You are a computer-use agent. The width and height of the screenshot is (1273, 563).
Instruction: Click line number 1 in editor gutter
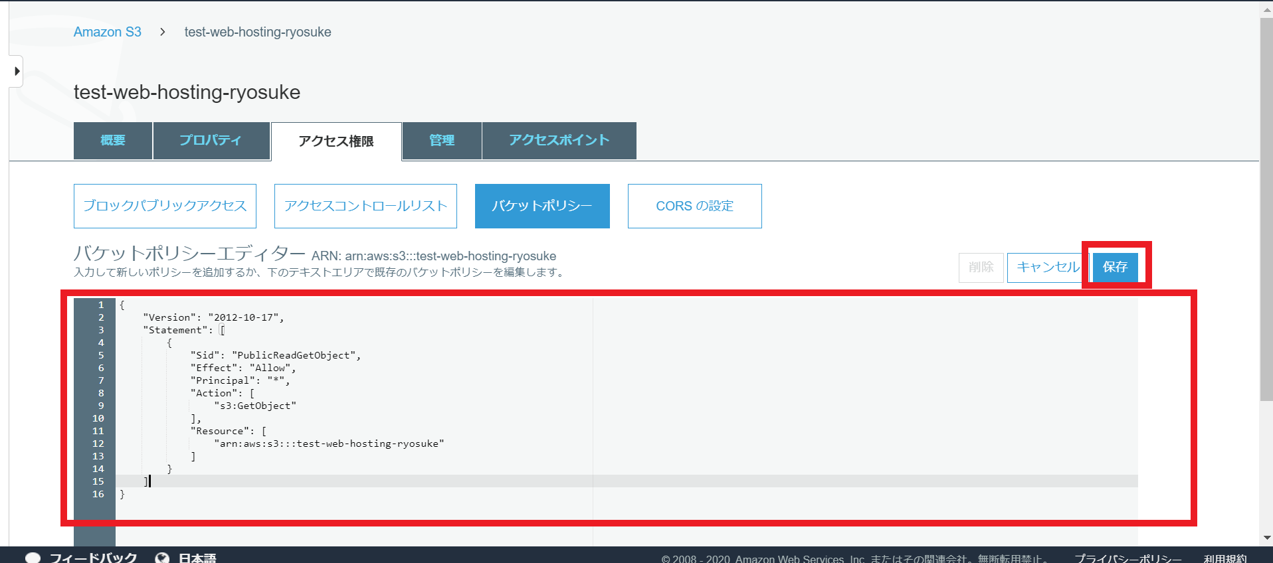pyautogui.click(x=101, y=305)
